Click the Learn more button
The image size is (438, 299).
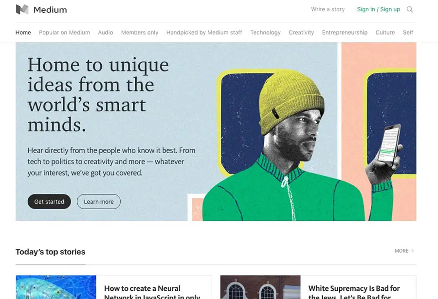point(99,202)
